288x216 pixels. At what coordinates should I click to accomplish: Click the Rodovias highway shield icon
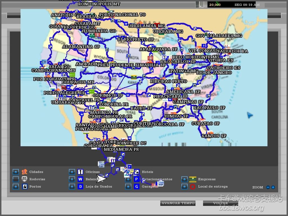pyautogui.click(x=24, y=179)
